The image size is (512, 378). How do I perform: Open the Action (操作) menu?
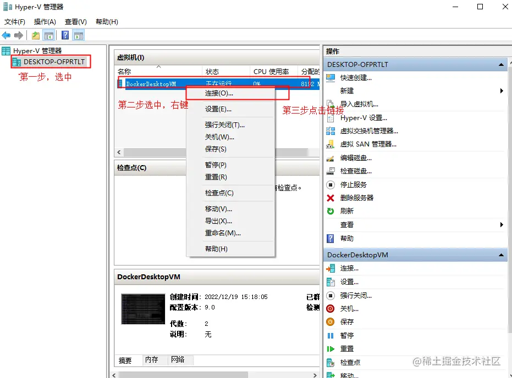[45, 22]
